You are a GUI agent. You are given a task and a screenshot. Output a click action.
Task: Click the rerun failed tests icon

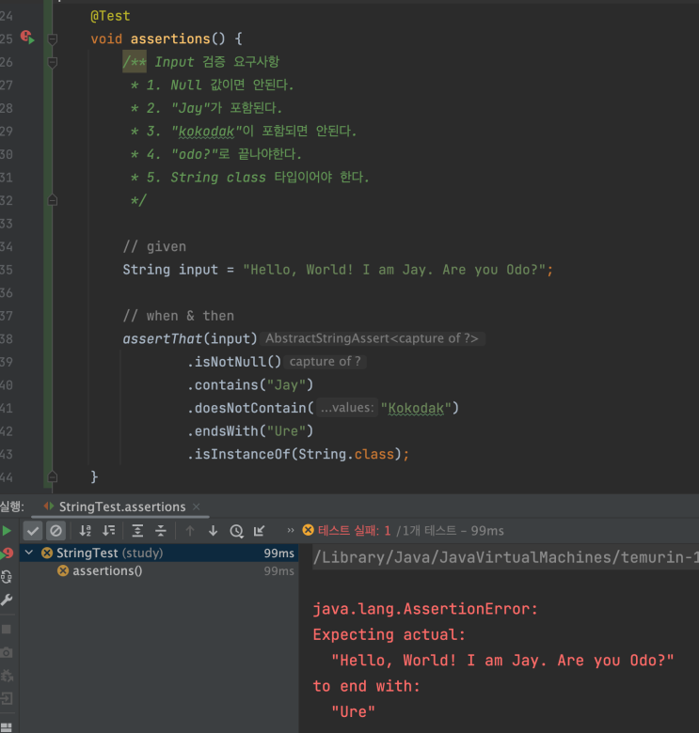coord(8,554)
